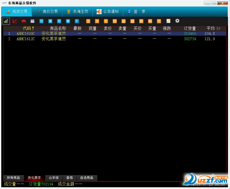The image size is (230, 189).
Task: Select the monthly (月) period
Action: coord(59,21)
